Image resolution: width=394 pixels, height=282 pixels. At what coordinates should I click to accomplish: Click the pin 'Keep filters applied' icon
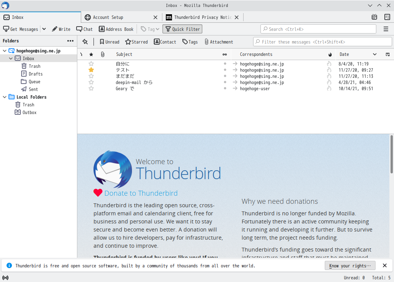point(85,42)
